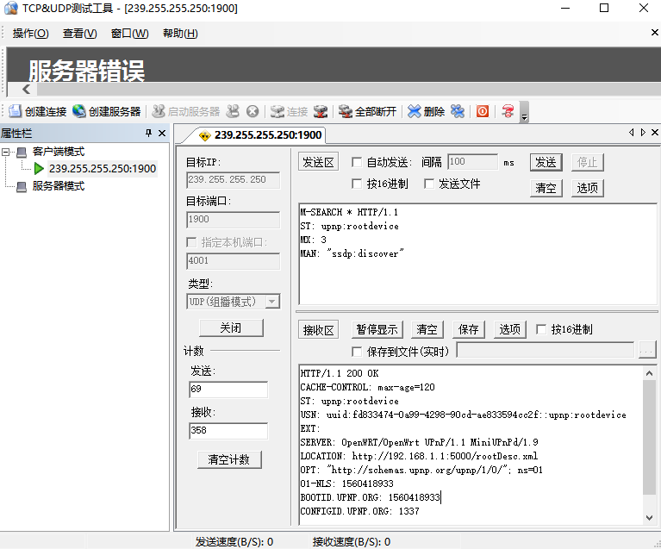Close the 属性栏 panel
The height and width of the screenshot is (549, 661).
[x=162, y=134]
